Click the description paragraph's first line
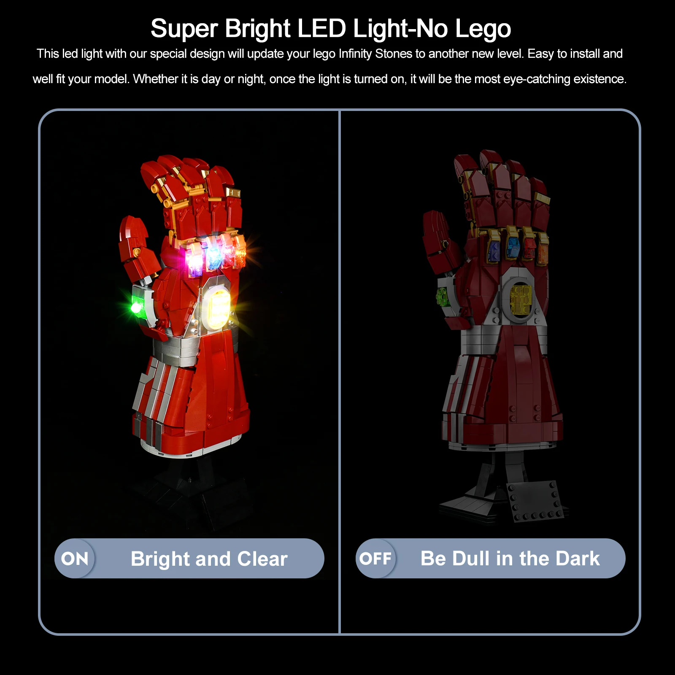Viewport: 675px width, 675px height. (x=329, y=54)
